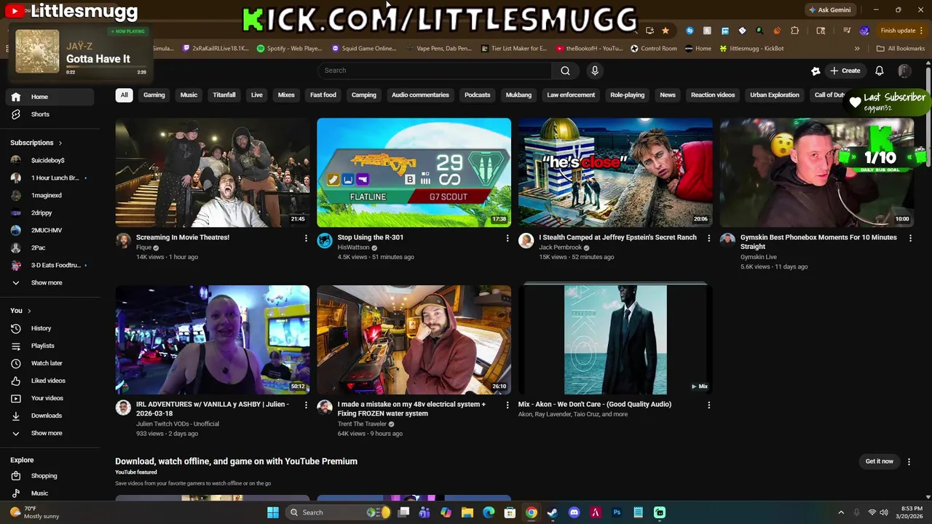Open Fique channel avatar

click(x=123, y=241)
